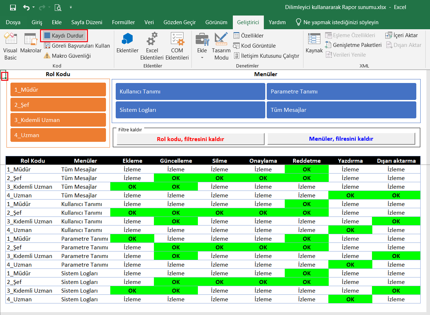Click Kod Görüntüle
Image resolution: width=430 pixels, height=315 pixels.
tap(254, 46)
